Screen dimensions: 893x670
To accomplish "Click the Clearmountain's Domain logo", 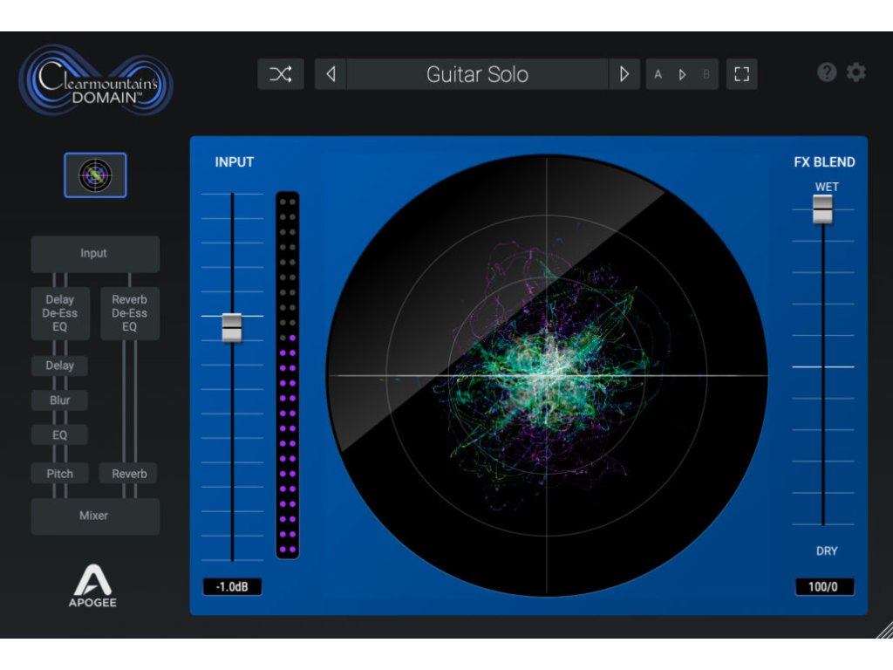I will pos(96,81).
